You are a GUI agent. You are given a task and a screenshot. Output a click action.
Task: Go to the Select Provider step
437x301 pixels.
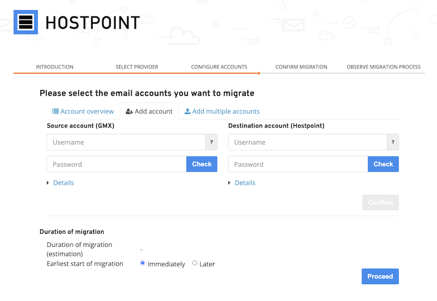tap(137, 67)
